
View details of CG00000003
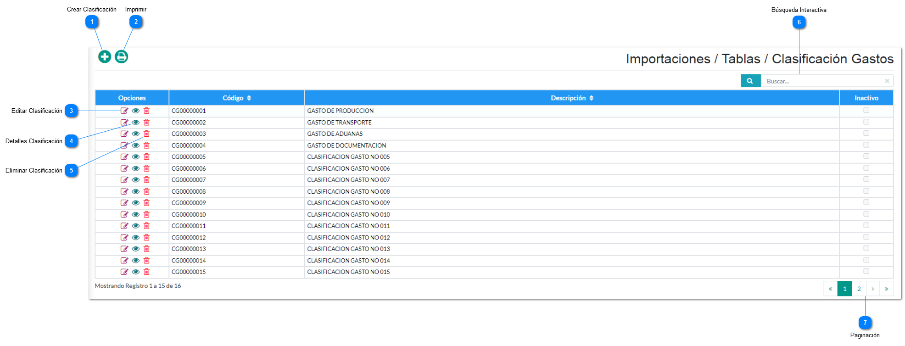click(135, 134)
